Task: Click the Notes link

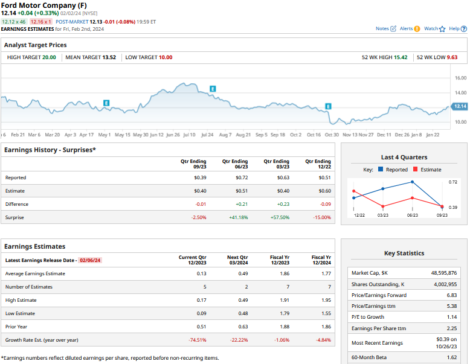Action: click(x=382, y=28)
